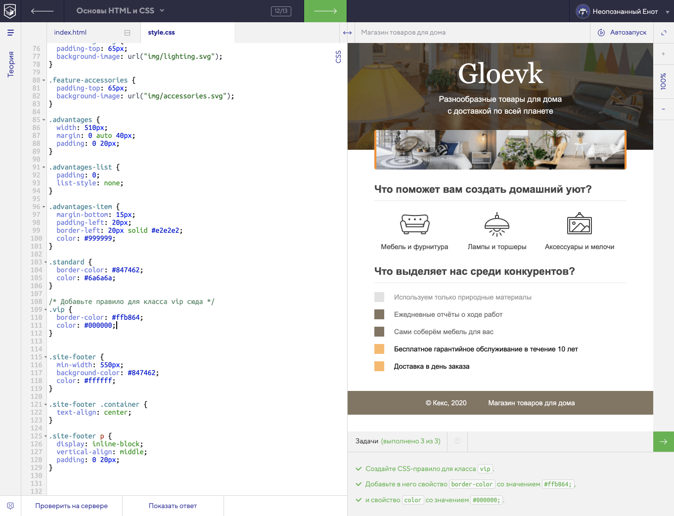Fold the .site-footer rule on line 115
Screen dimensions: 674x516
point(45,357)
